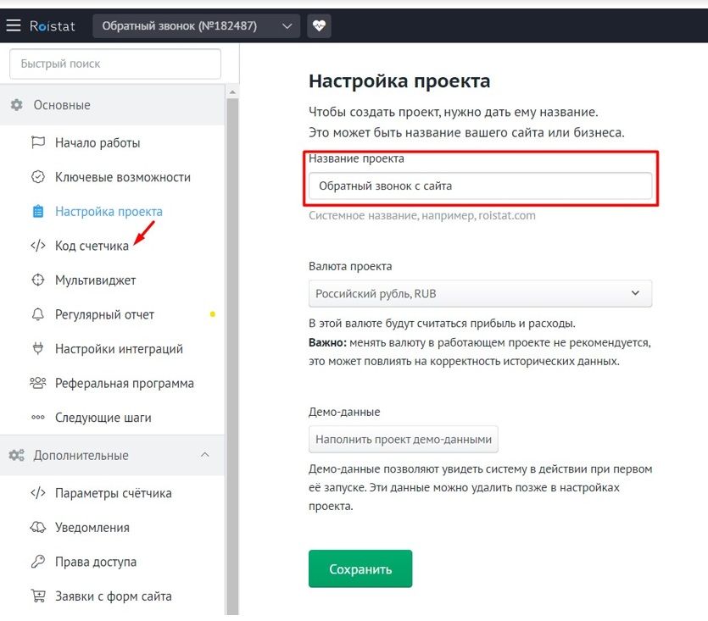The height and width of the screenshot is (621, 708).
Task: Click the heart pulse health icon
Action: tap(319, 25)
